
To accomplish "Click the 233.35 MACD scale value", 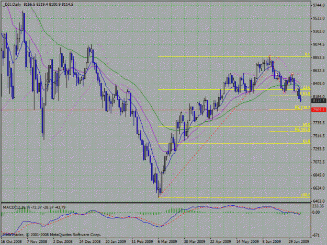I will 318,206.
